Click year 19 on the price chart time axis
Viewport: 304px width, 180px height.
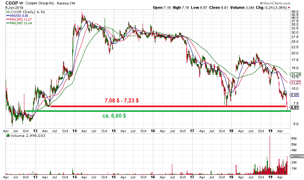coord(270,131)
